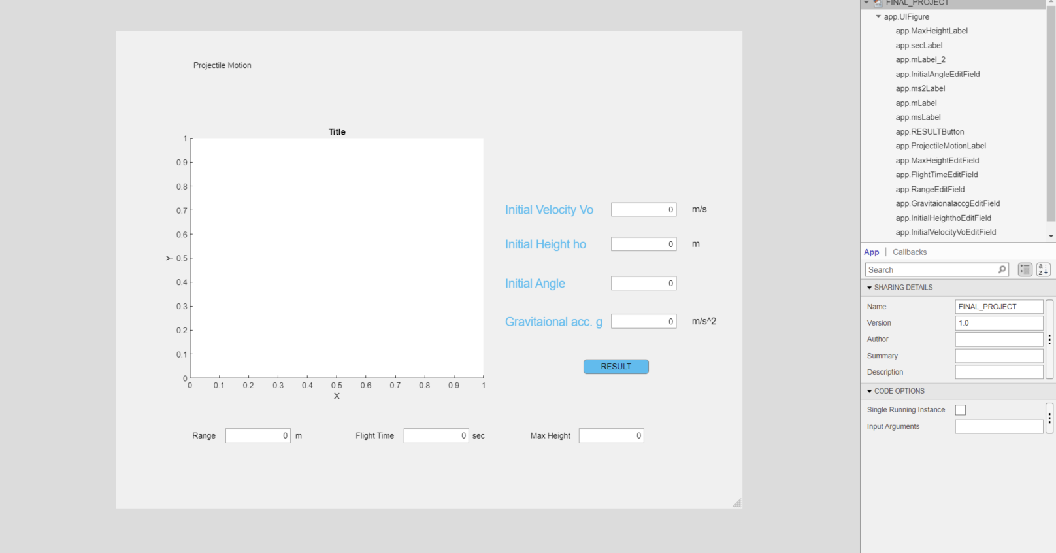Click the Author input field
The width and height of the screenshot is (1056, 553).
pos(999,339)
